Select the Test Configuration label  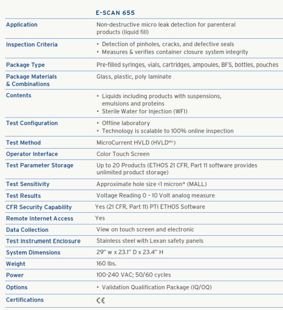(x=32, y=123)
